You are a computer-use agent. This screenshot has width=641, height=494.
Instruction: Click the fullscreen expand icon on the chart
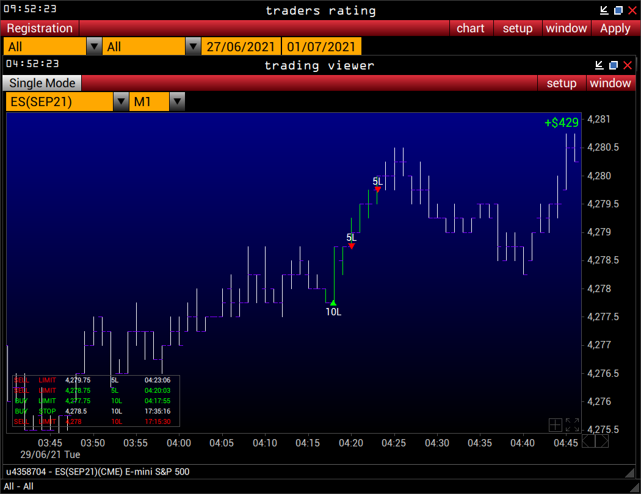tap(572, 425)
